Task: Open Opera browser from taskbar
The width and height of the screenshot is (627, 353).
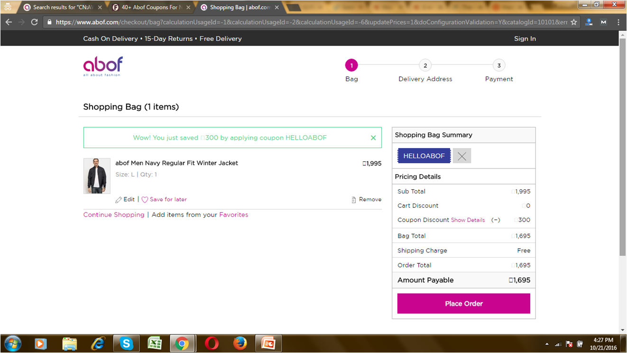Action: pos(212,344)
